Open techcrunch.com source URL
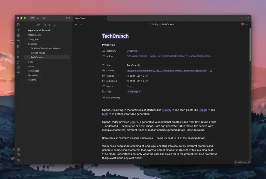The width and height of the screenshot is (266, 179). coord(168,71)
